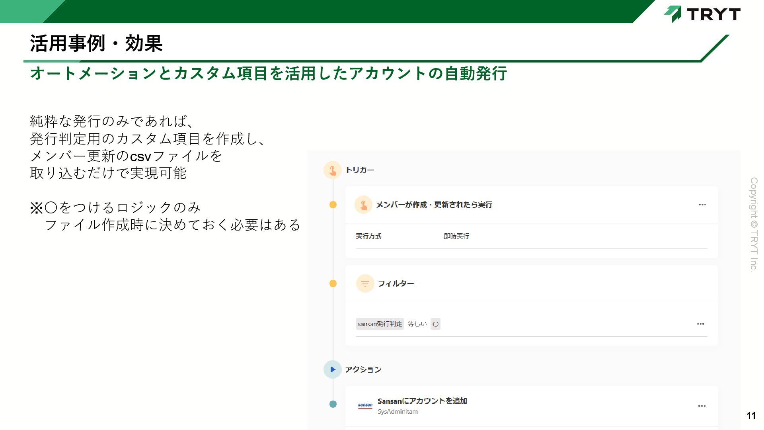764x430 pixels.
Task: Click the アクション play arrow icon
Action: (x=333, y=369)
